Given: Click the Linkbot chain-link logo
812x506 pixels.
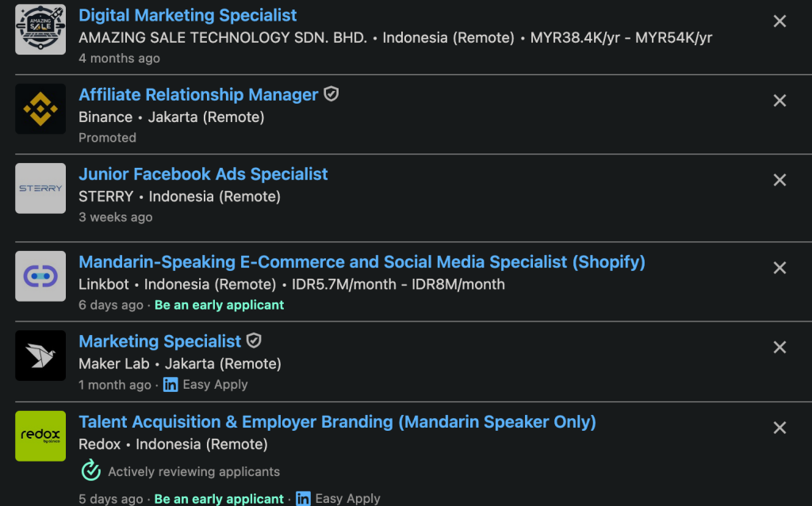Looking at the screenshot, I should pos(40,276).
